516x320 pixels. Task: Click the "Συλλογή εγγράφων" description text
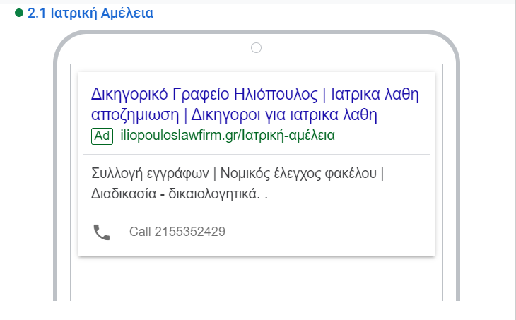click(x=149, y=173)
